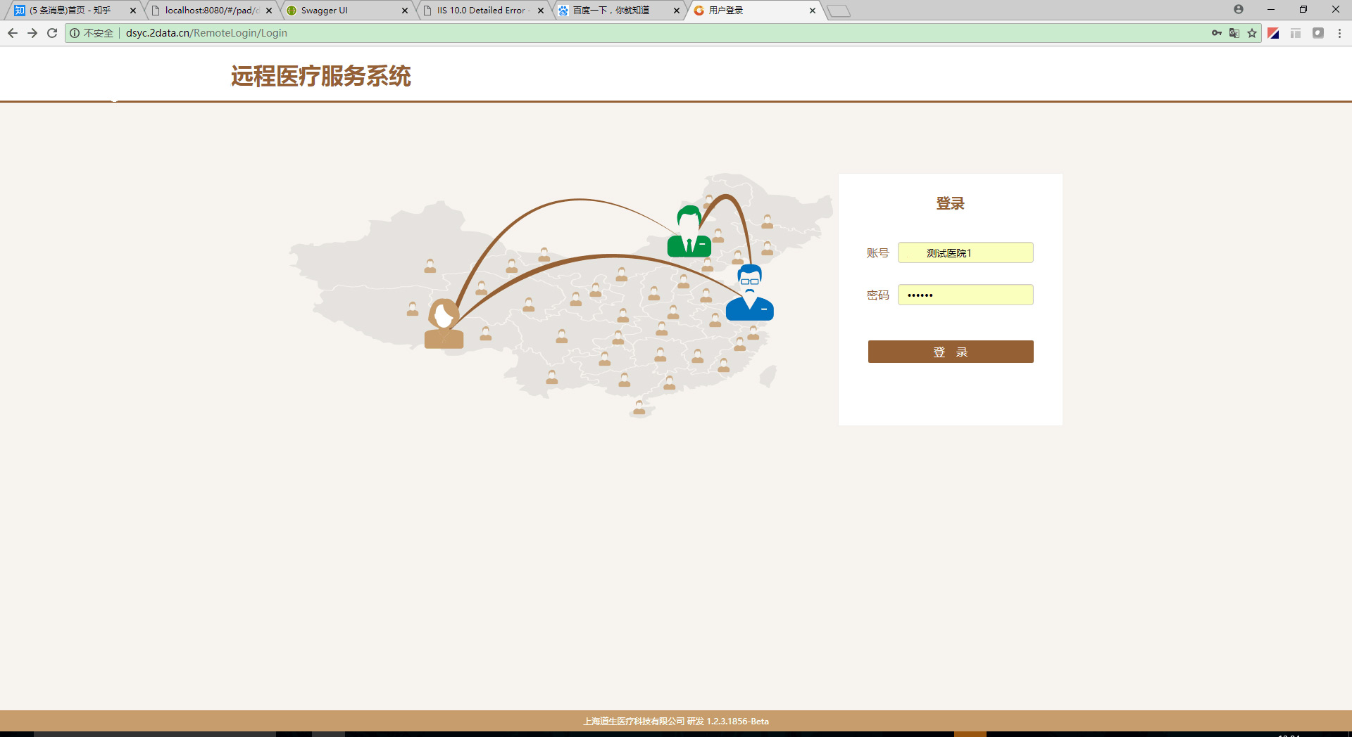Click the browser Back arrow
Screen dimensions: 1352x737
tap(13, 33)
